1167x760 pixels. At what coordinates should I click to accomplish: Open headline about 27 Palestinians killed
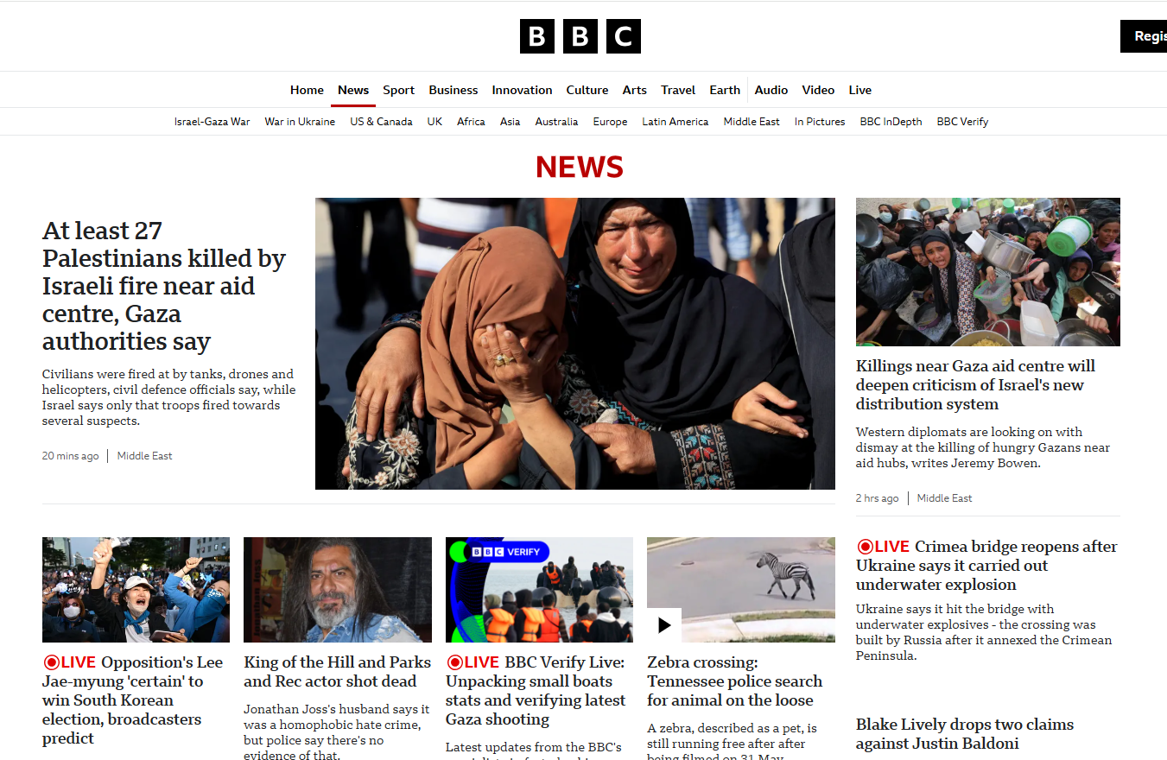tap(163, 286)
